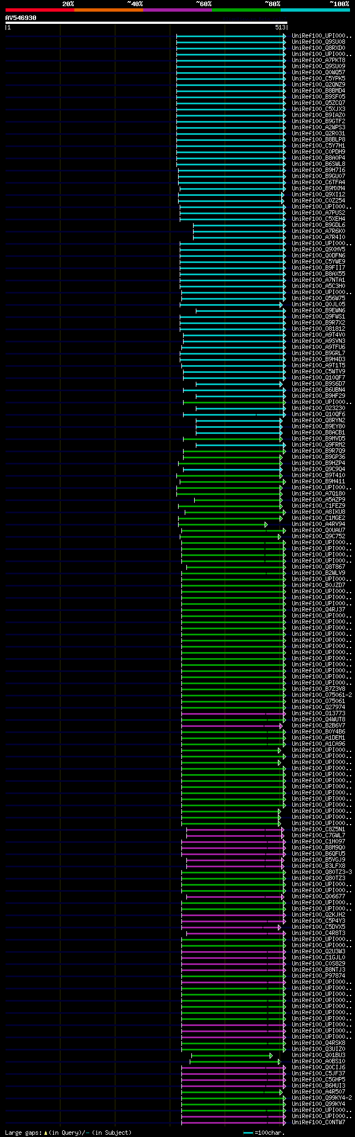Select hit label UniRef100_Q2R031
The height and width of the screenshot is (1137, 355).
click(318, 134)
